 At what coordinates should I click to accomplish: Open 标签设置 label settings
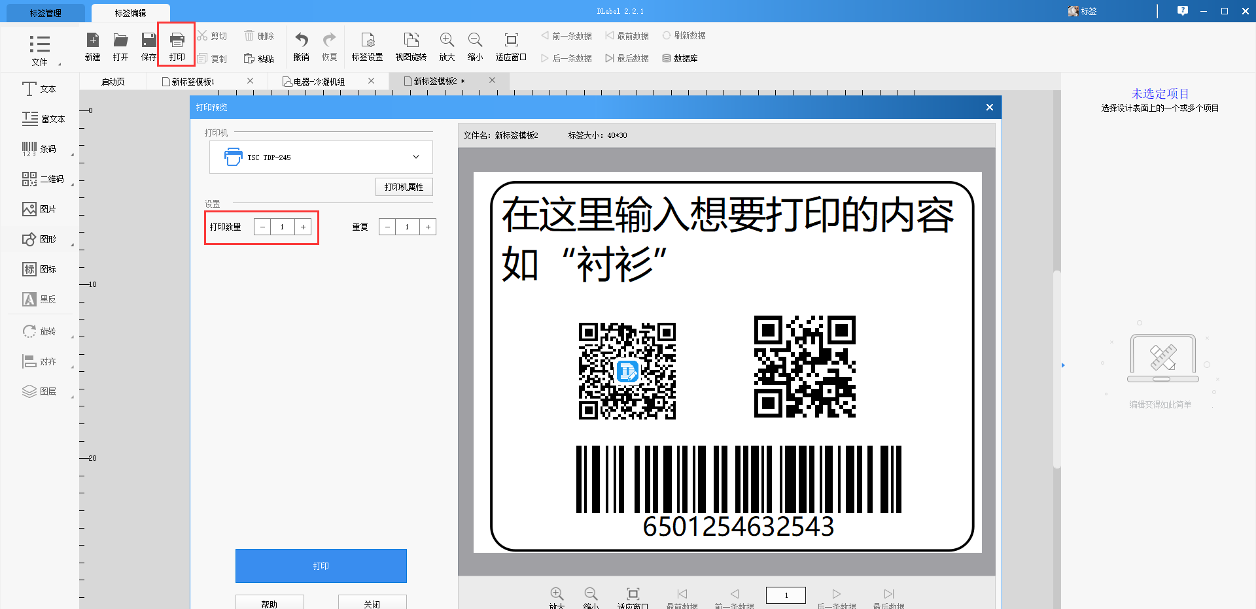click(x=367, y=47)
